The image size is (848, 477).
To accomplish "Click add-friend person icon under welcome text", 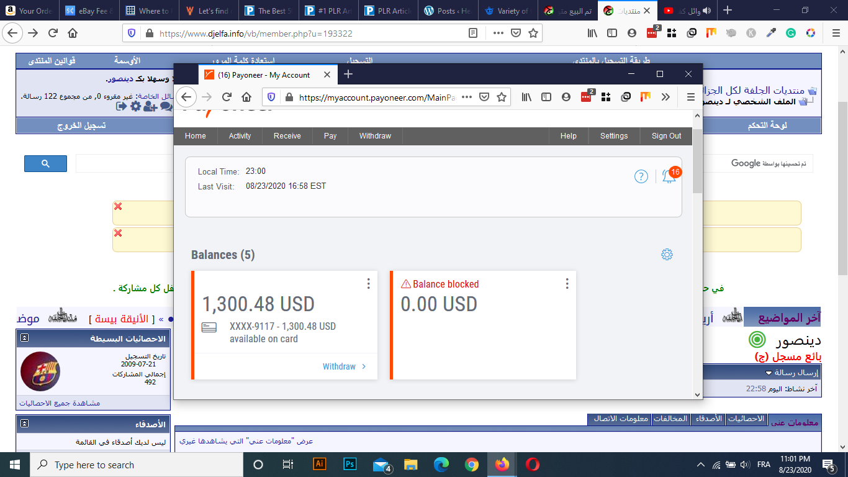I will pyautogui.click(x=150, y=106).
